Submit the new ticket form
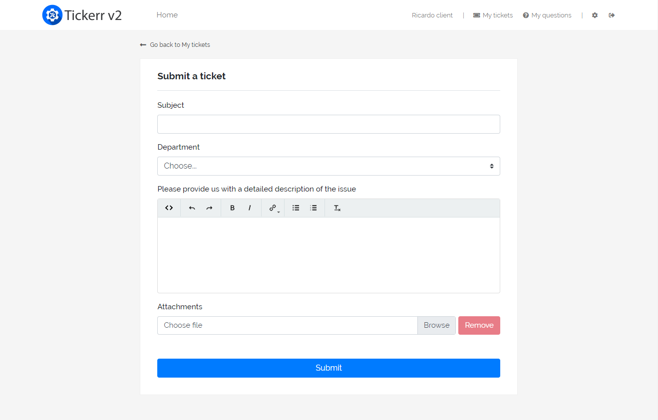The width and height of the screenshot is (658, 420). [329, 368]
